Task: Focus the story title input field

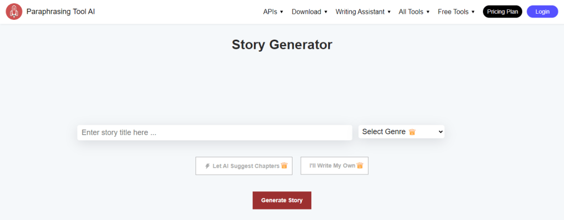Action: (x=214, y=133)
